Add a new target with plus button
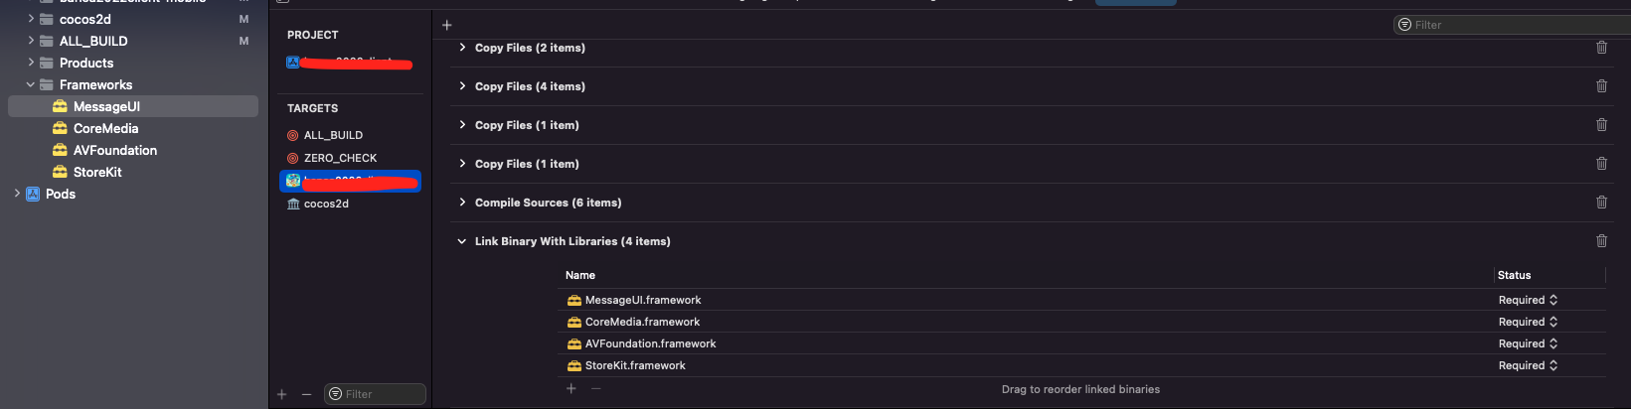 tap(282, 394)
